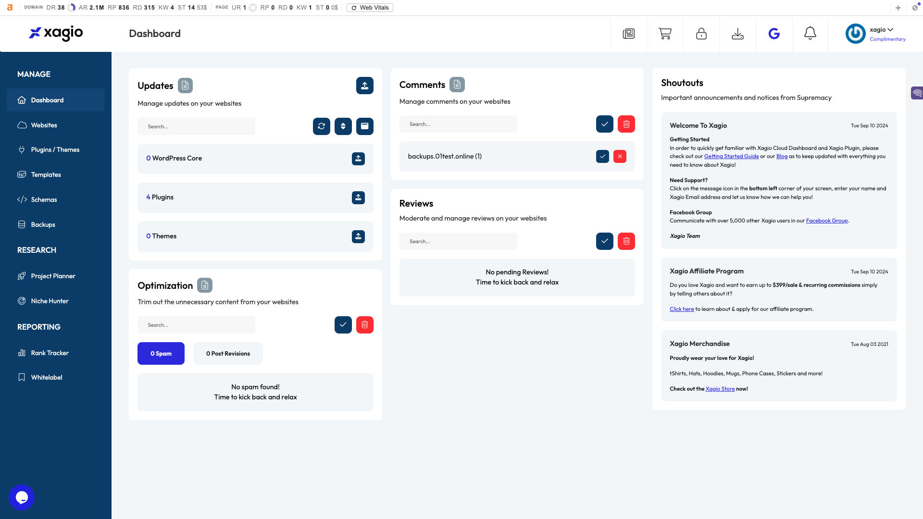Click the Updates documentation icon
The width and height of the screenshot is (923, 519).
point(185,86)
